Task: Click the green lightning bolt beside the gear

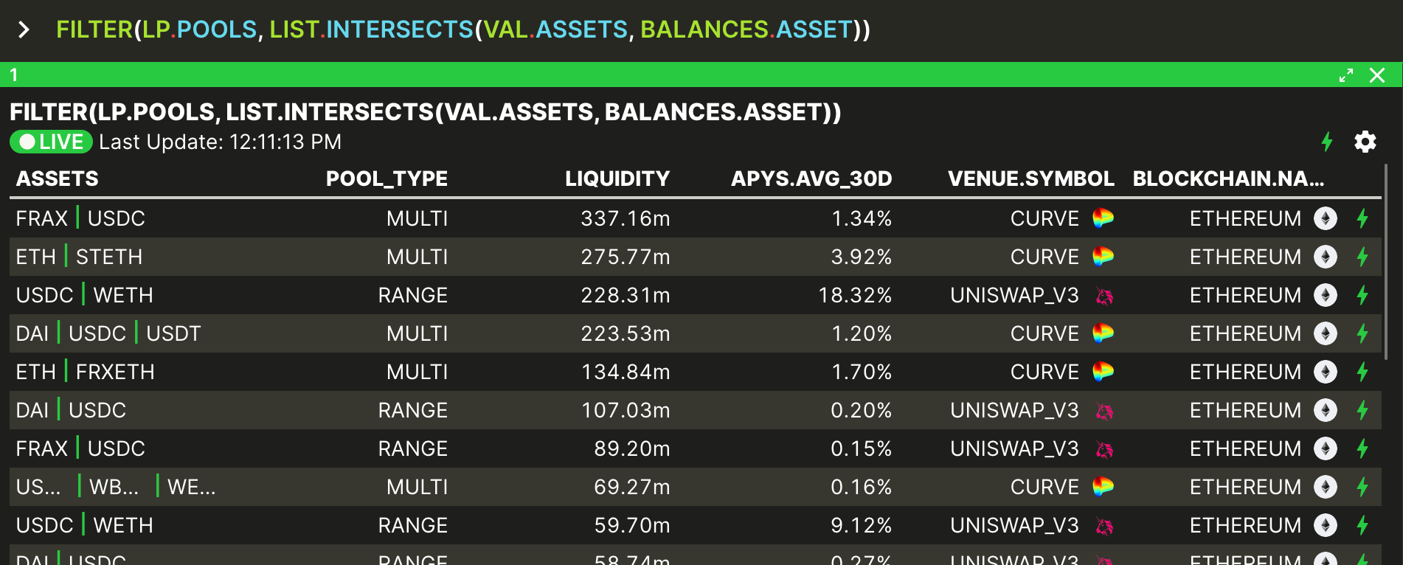Action: (x=1327, y=142)
